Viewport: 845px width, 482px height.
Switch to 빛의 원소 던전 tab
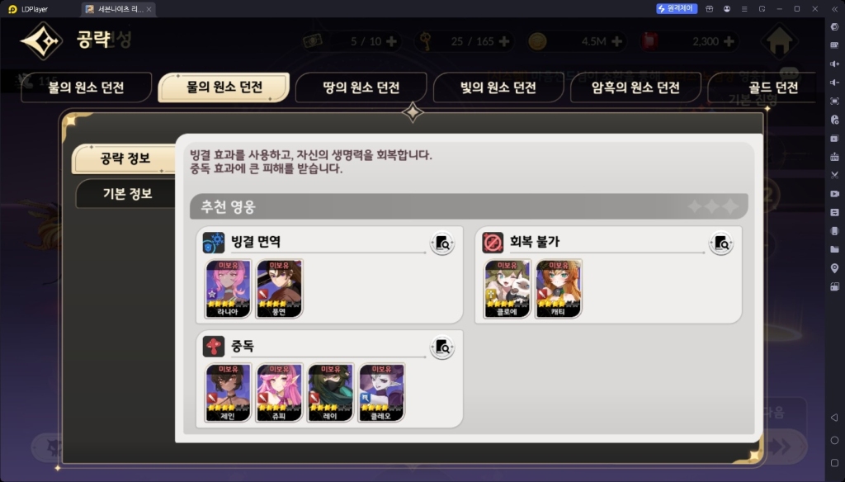pyautogui.click(x=498, y=87)
